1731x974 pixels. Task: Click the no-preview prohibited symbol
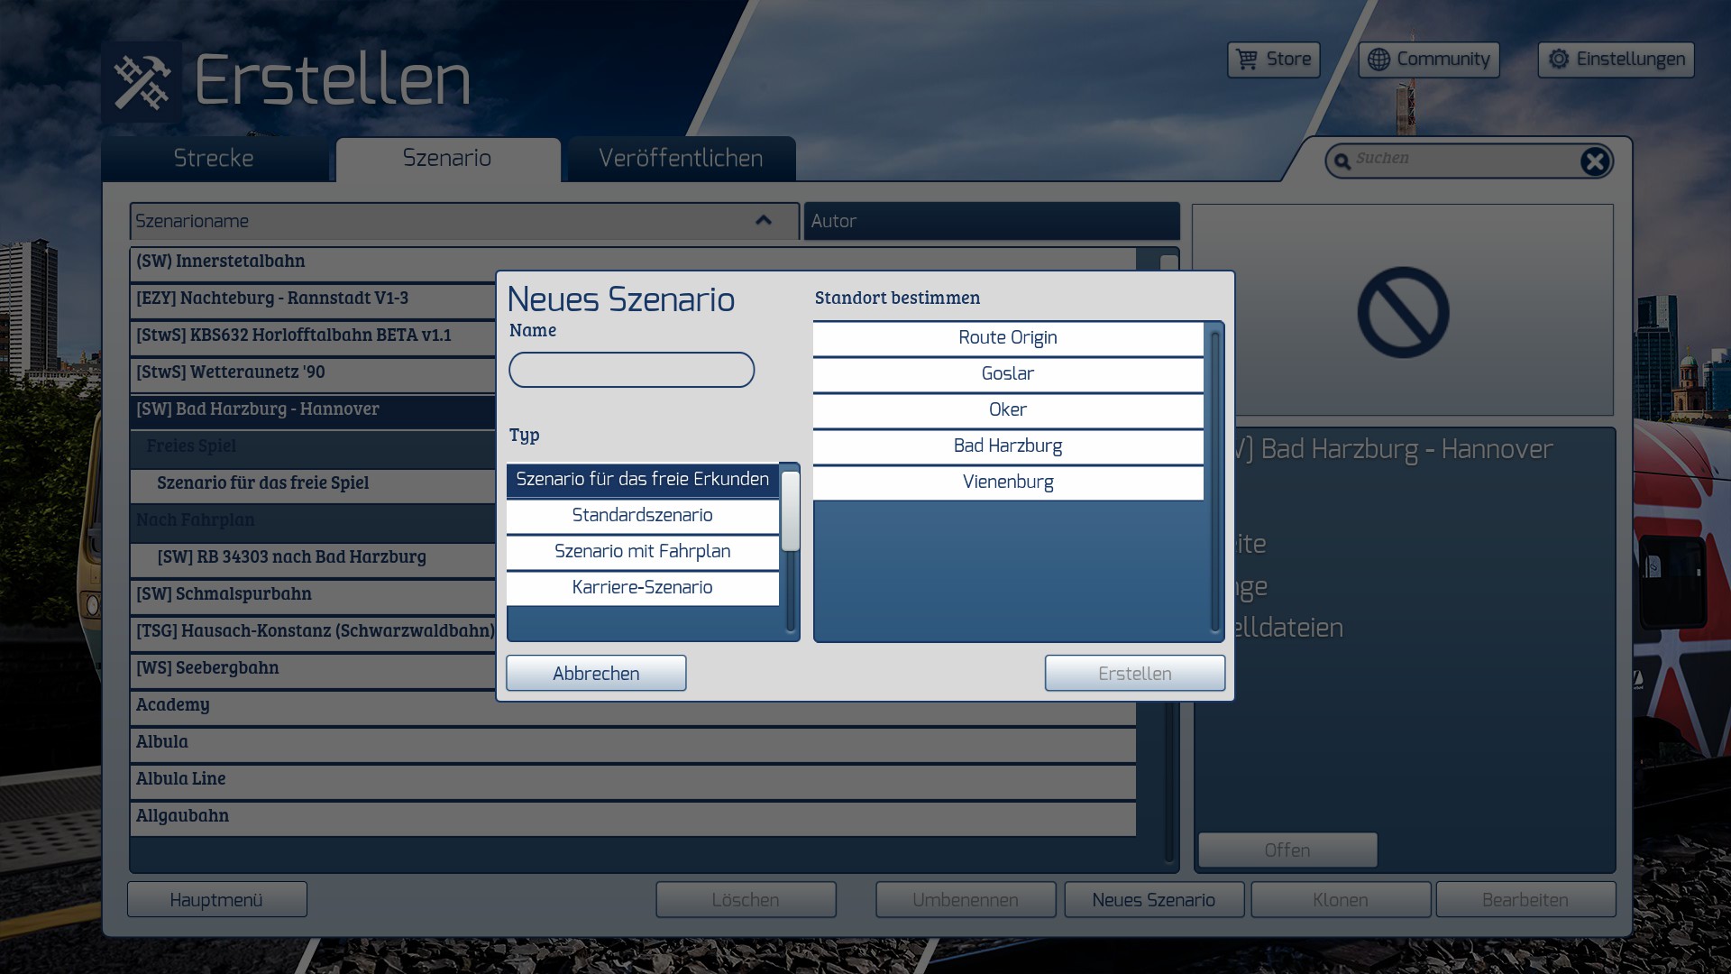click(x=1403, y=312)
